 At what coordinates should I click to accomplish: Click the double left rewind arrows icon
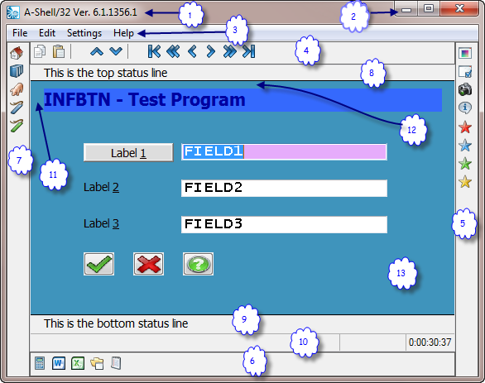coord(173,51)
